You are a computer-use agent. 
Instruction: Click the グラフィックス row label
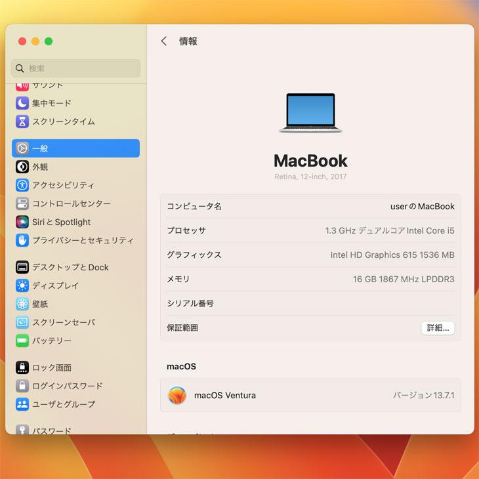(194, 255)
